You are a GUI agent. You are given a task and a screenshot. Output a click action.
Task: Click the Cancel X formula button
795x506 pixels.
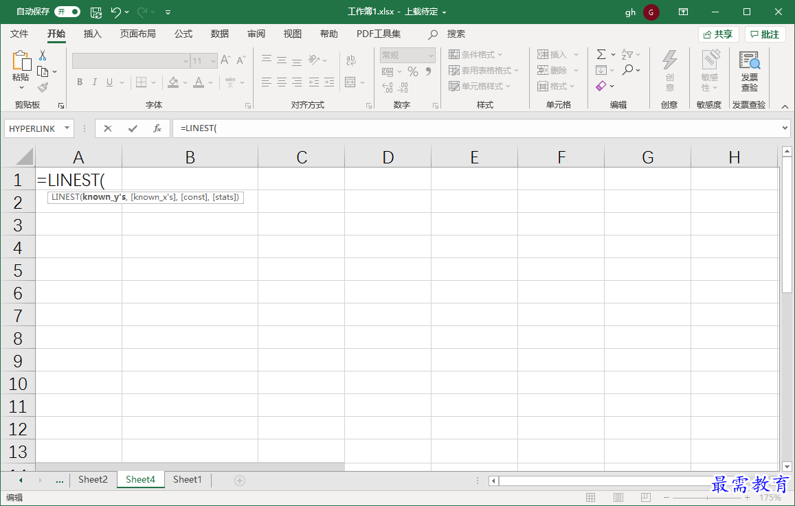point(107,128)
